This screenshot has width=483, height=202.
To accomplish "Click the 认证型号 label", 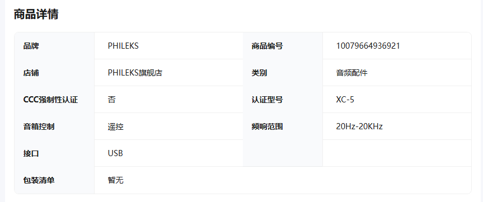I will coord(267,100).
